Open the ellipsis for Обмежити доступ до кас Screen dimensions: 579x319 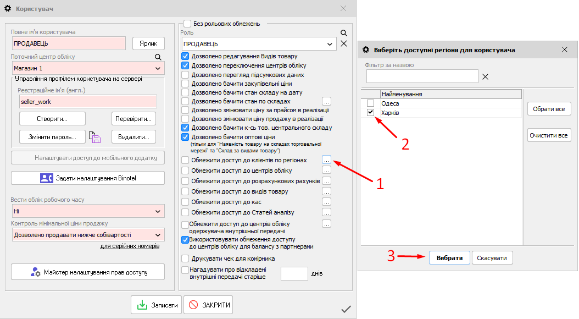tap(326, 202)
